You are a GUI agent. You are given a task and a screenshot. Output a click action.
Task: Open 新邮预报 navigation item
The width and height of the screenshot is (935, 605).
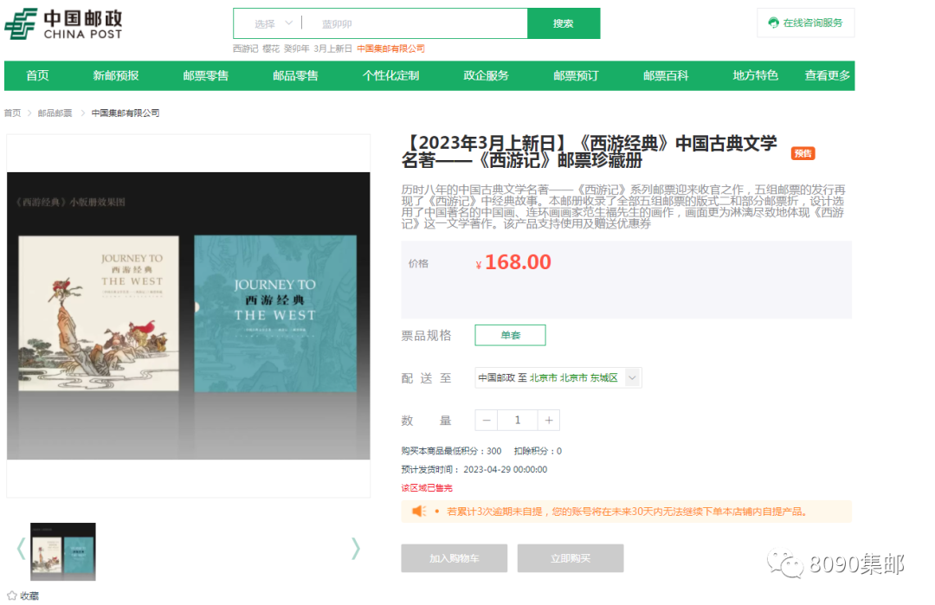pyautogui.click(x=116, y=75)
